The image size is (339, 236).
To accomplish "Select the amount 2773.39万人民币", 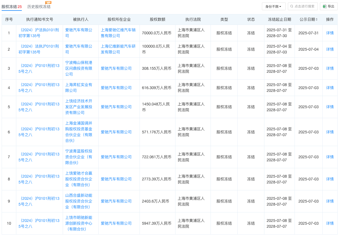I will pyautogui.click(x=157, y=179).
